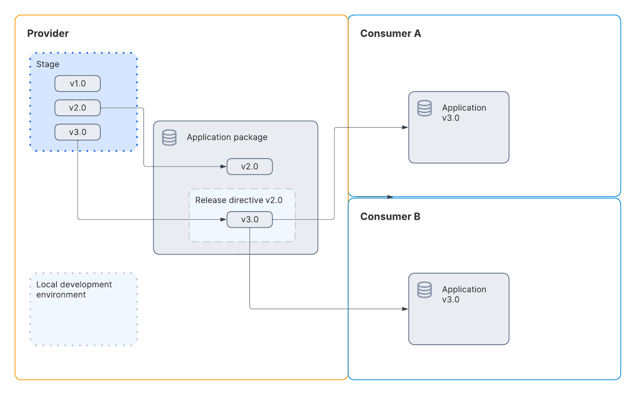Click the Provider heading label
This screenshot has height=395, width=636.
[x=47, y=33]
